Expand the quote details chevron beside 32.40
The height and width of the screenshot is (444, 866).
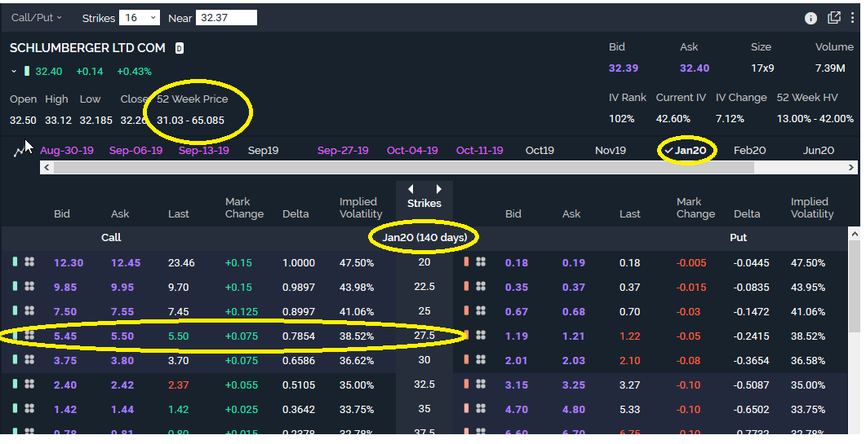(14, 72)
